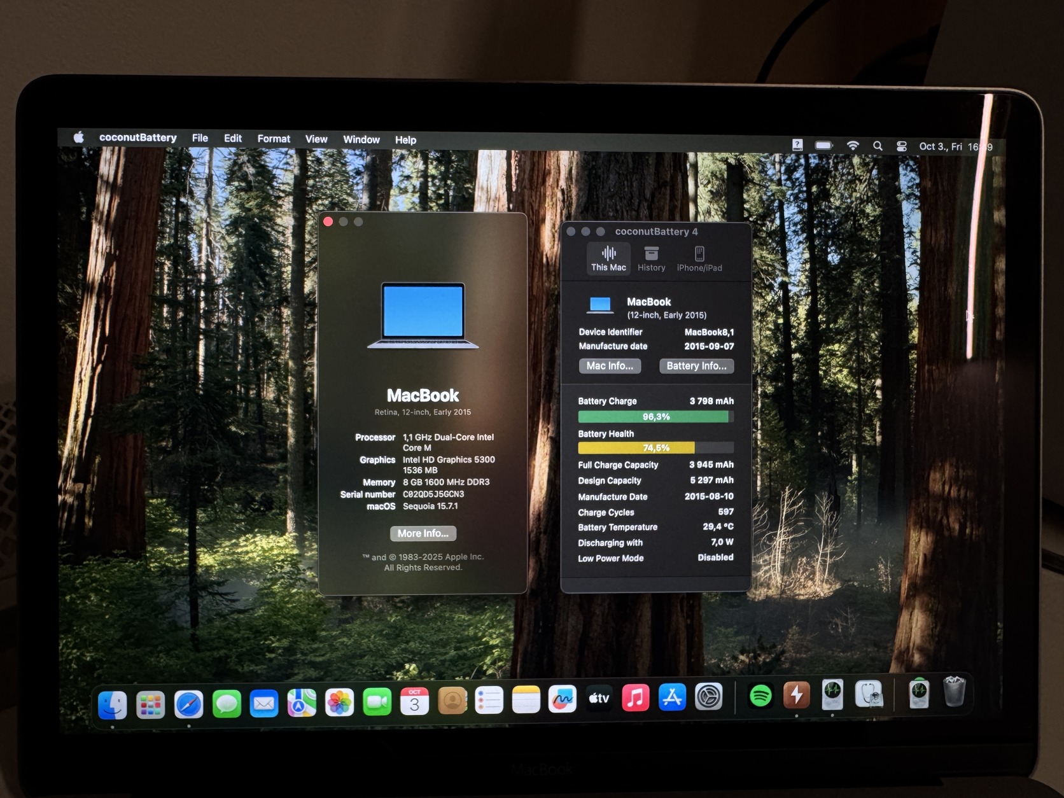Click the battery temperature "29,4 °C"
Image resolution: width=1064 pixels, height=798 pixels.
[718, 527]
